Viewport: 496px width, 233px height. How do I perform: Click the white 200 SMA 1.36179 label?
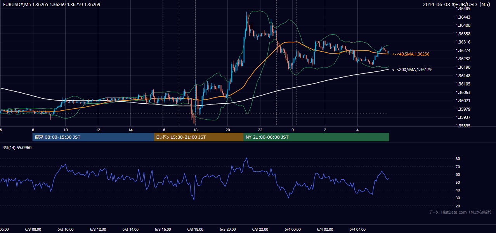click(412, 70)
